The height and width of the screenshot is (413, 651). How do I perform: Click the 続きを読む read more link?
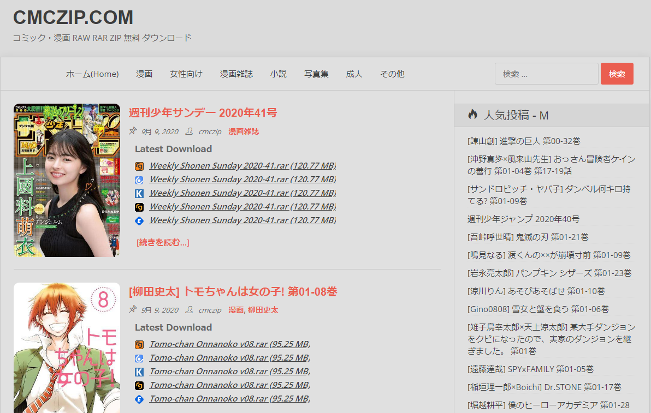163,242
